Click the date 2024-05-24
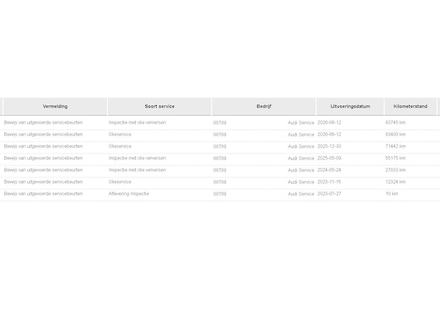Image resolution: width=440 pixels, height=330 pixels. pyautogui.click(x=329, y=170)
